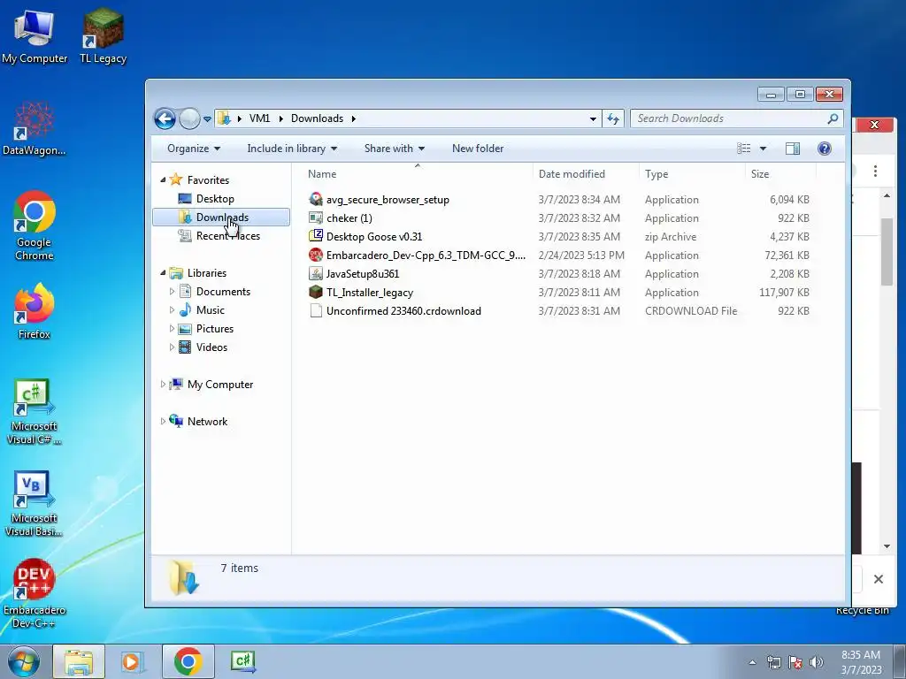Close the Chrome download bar with X
Screen dimensions: 906x679
879,579
